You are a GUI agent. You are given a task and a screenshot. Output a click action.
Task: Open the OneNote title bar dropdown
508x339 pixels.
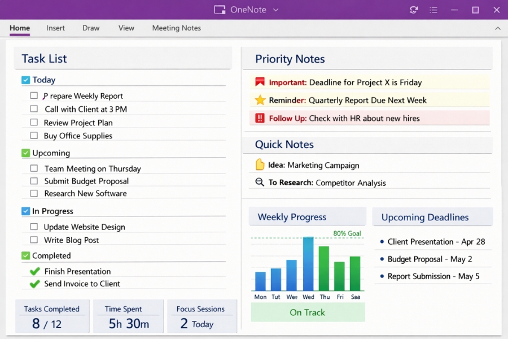pos(275,9)
